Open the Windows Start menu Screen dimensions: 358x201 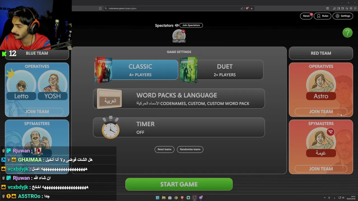coord(157,198)
